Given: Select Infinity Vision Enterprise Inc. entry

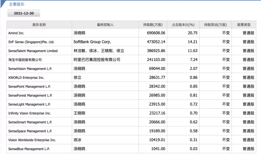Looking at the screenshot, I should [29, 113].
